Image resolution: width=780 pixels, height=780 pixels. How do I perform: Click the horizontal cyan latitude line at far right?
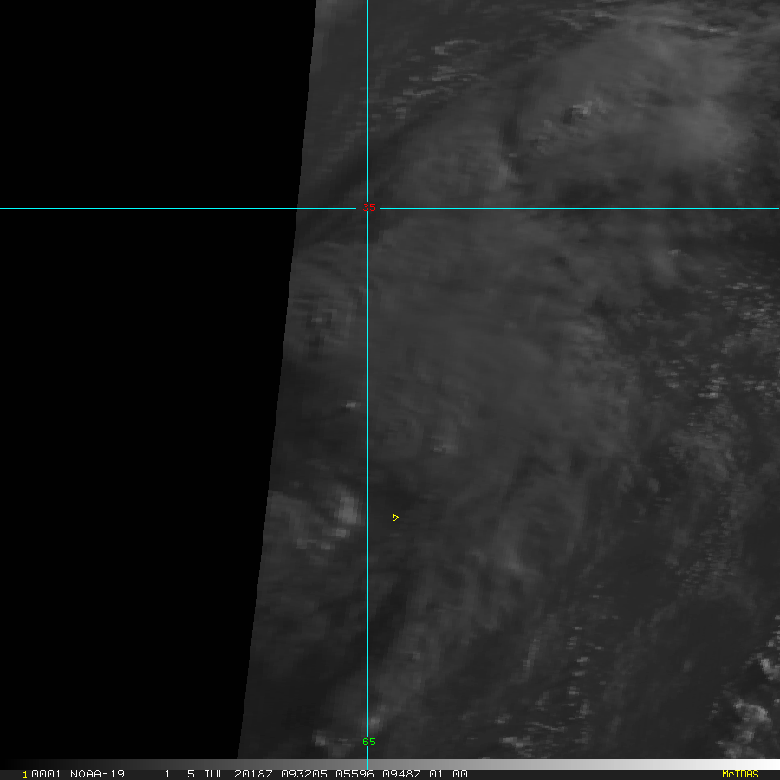pos(763,208)
